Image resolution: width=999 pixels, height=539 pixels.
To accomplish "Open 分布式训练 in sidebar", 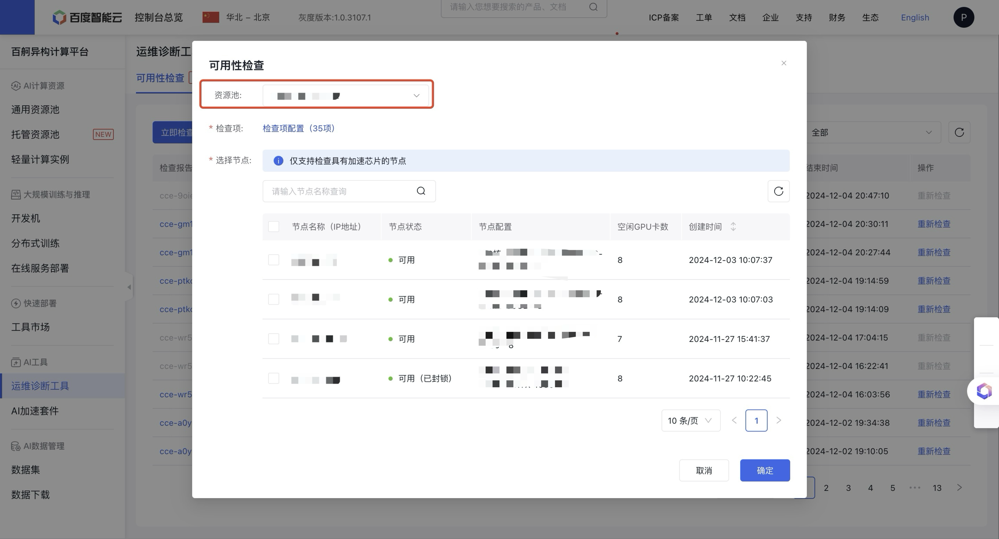I will [35, 243].
